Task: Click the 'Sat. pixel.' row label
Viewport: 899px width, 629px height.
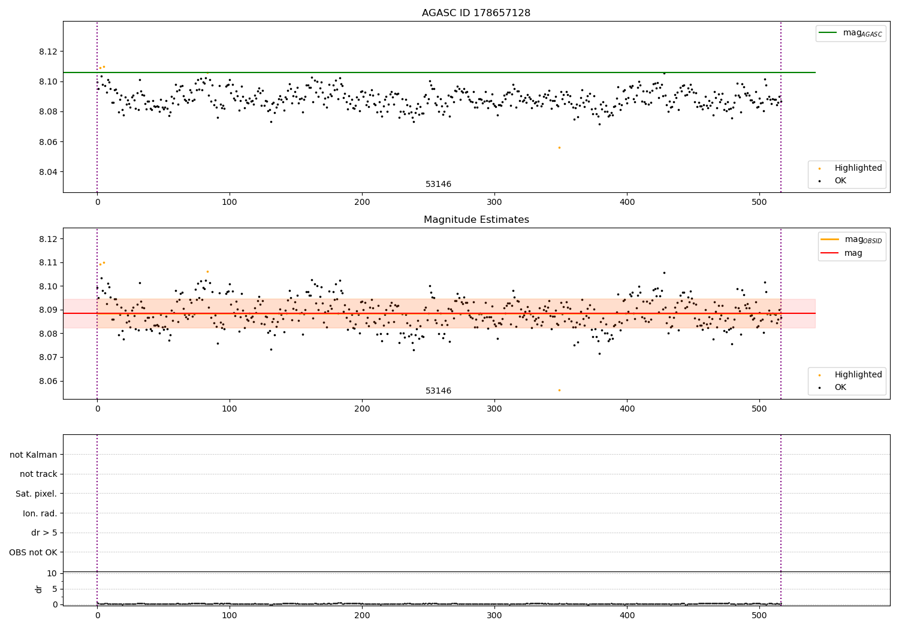Action: (37, 494)
